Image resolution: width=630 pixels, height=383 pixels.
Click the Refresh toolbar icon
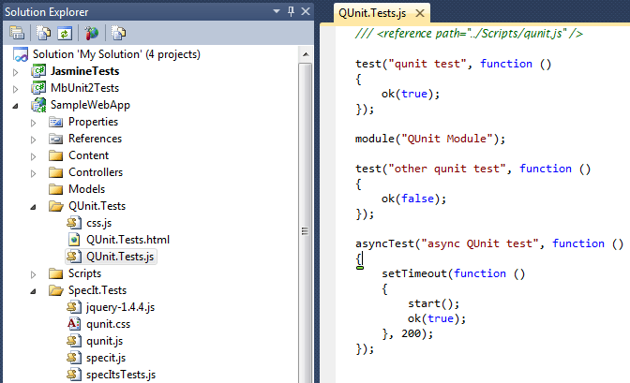[65, 33]
